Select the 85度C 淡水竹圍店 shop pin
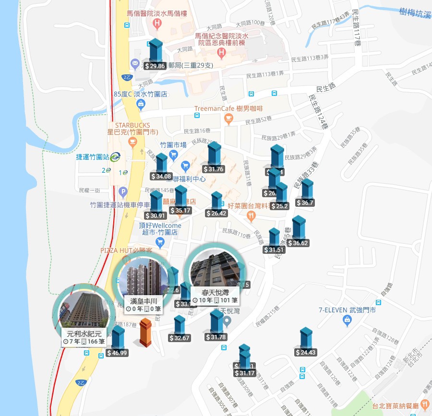The image size is (432, 416). [141, 105]
